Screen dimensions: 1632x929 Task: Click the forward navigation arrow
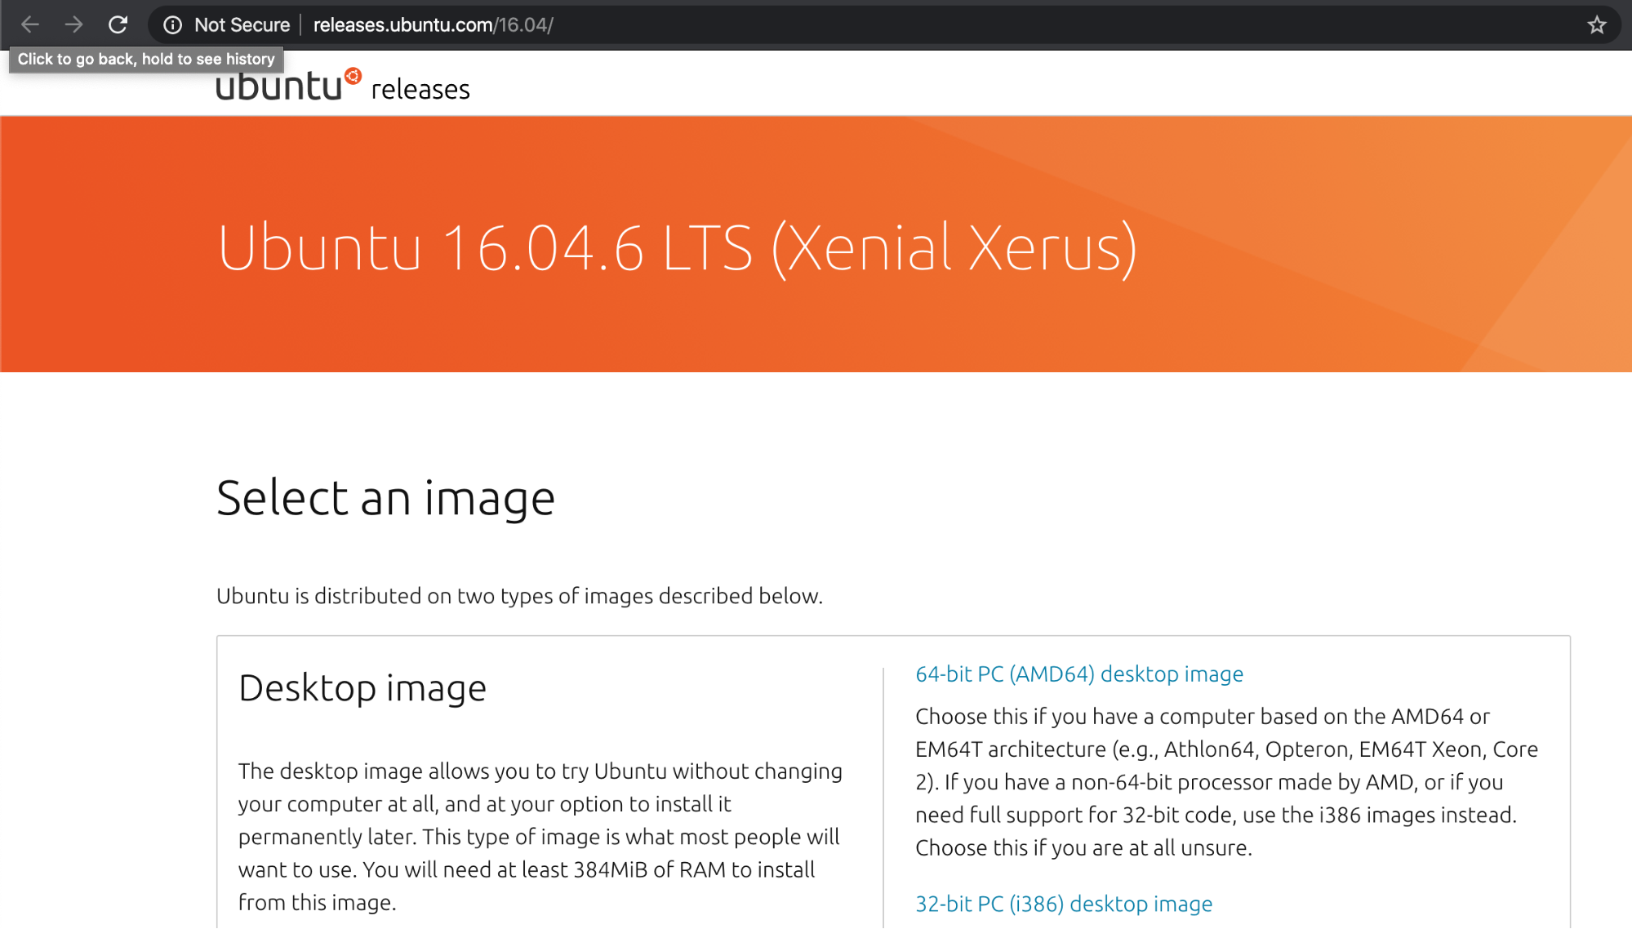[x=73, y=24]
